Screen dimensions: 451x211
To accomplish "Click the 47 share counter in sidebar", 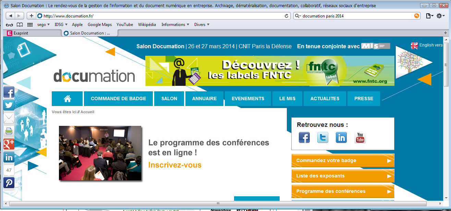I will [9, 170].
